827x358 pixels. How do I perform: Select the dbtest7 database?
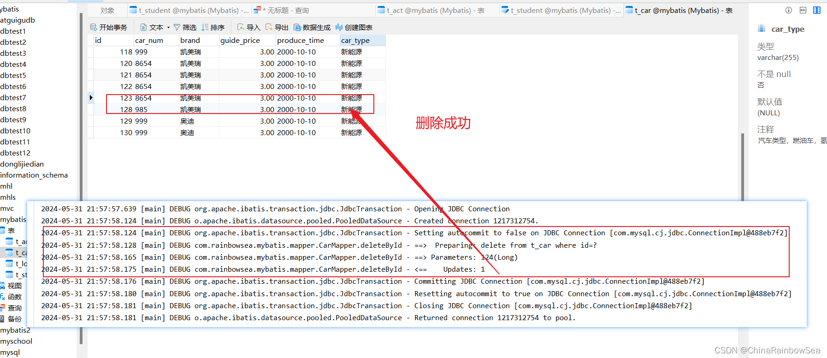13,98
